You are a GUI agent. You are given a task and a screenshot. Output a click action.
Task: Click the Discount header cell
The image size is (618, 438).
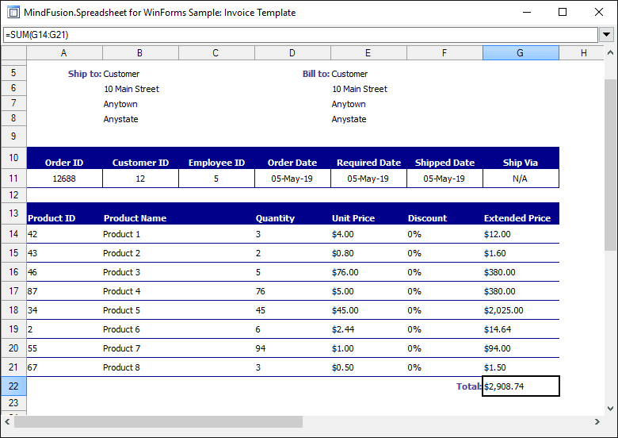[444, 214]
